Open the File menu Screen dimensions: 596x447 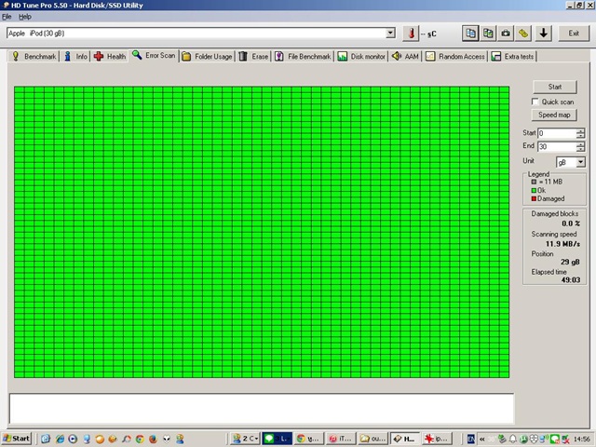(7, 17)
